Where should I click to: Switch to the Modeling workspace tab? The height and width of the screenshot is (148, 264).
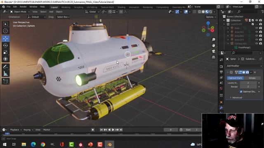(x=66, y=7)
